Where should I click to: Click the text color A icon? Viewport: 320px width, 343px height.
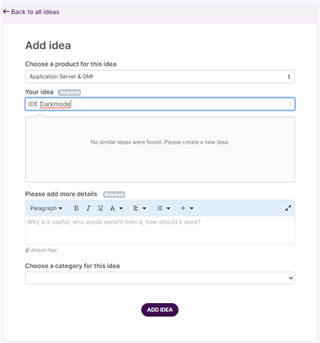[x=113, y=209]
